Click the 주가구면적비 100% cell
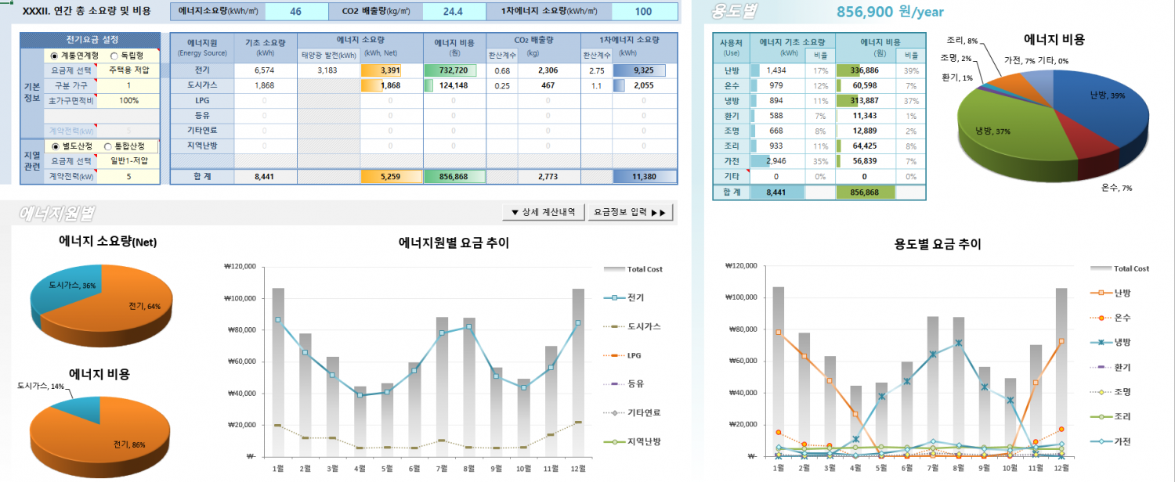The width and height of the screenshot is (1175, 482). click(x=128, y=101)
